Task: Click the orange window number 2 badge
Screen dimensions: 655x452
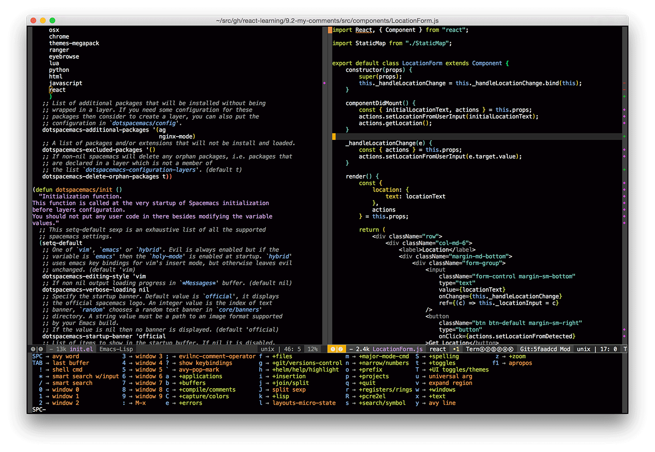Action: click(x=340, y=349)
